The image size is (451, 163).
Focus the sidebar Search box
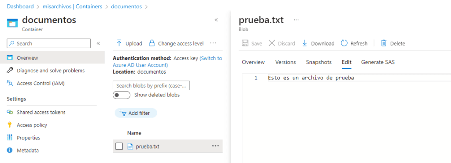[x=48, y=43]
